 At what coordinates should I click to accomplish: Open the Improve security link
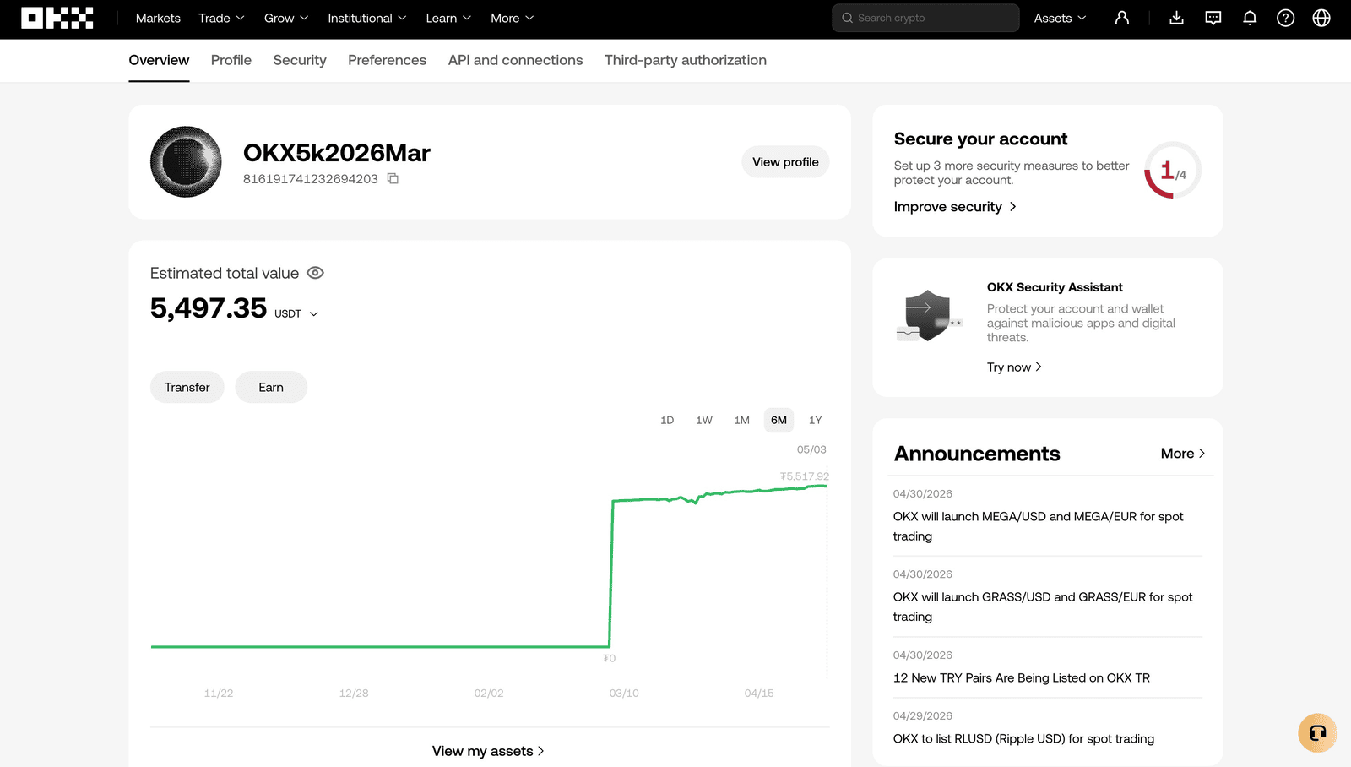tap(955, 207)
